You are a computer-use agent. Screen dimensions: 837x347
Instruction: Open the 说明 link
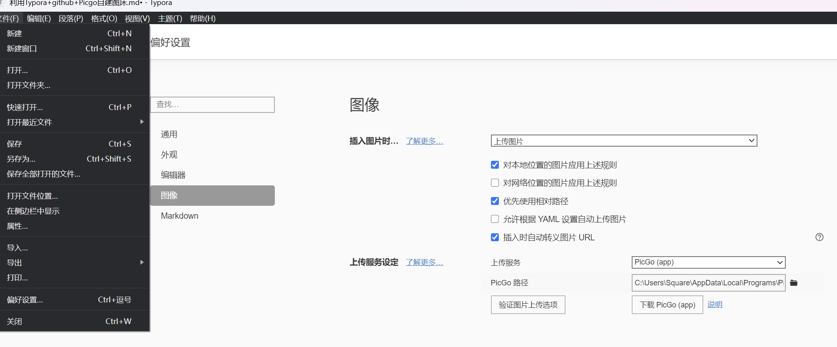715,305
